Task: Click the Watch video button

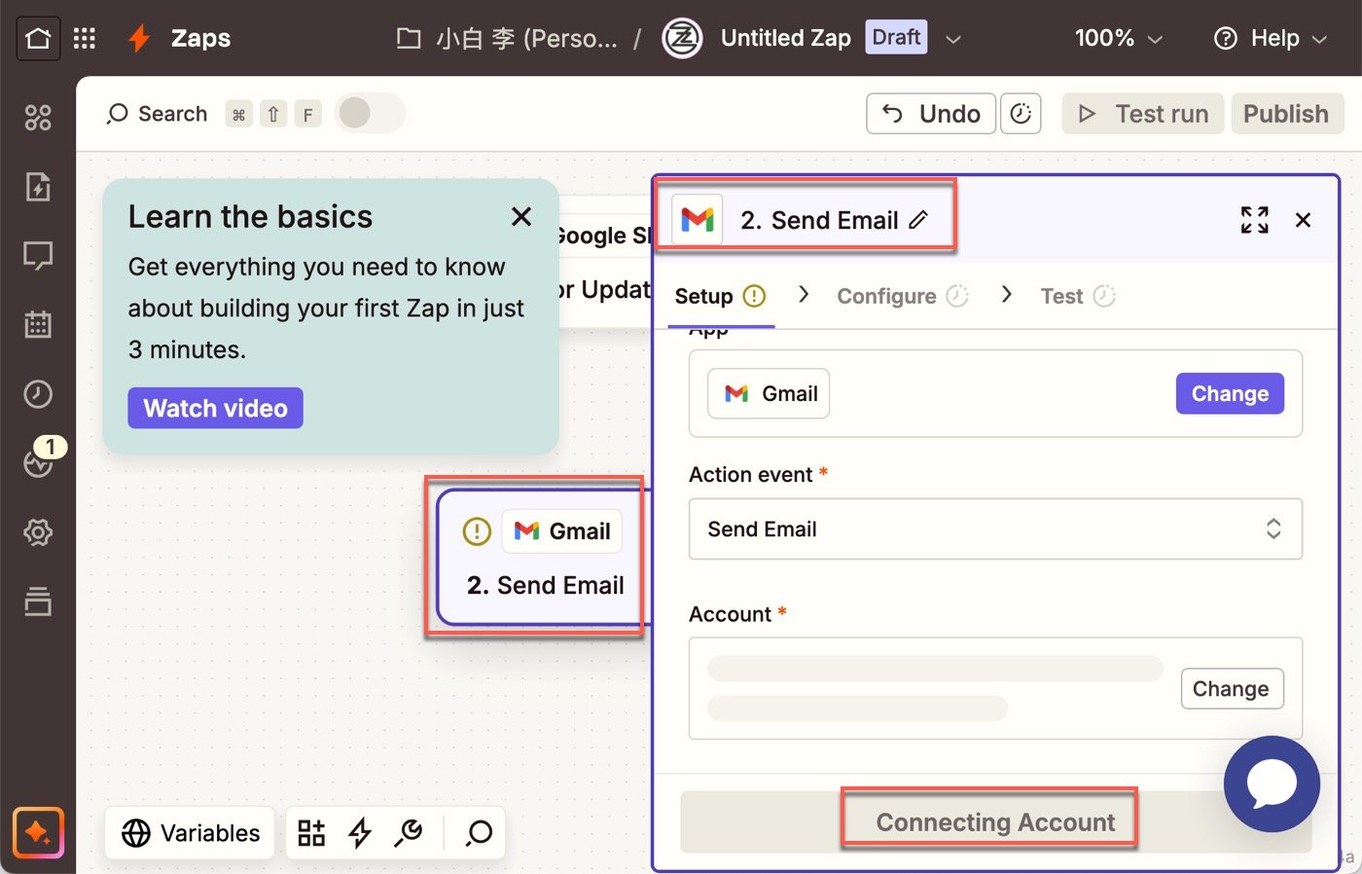Action: (x=215, y=408)
